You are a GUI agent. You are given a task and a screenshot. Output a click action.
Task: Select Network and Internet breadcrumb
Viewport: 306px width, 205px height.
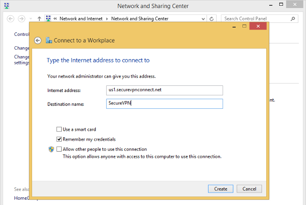coord(81,19)
